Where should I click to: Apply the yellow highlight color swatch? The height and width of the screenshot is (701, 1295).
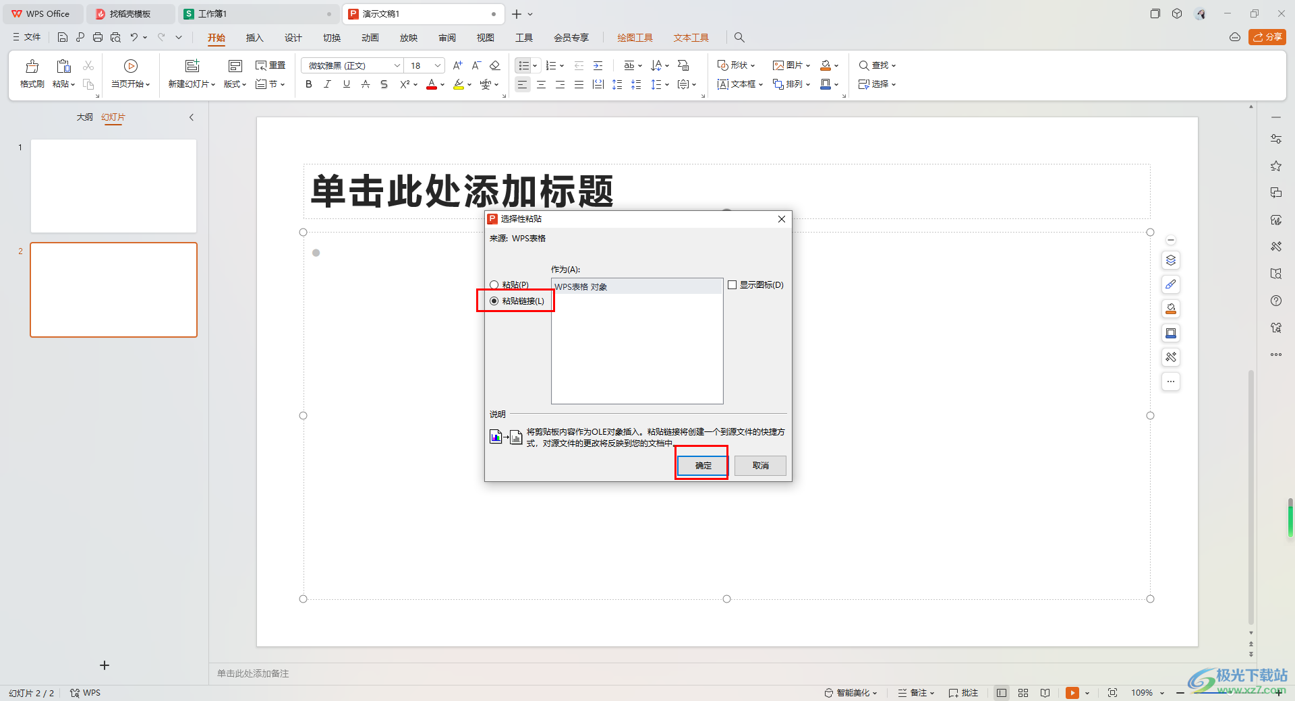pyautogui.click(x=459, y=84)
